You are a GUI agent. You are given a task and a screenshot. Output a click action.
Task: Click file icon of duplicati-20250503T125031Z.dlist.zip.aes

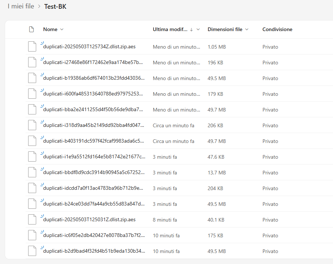click(32, 220)
